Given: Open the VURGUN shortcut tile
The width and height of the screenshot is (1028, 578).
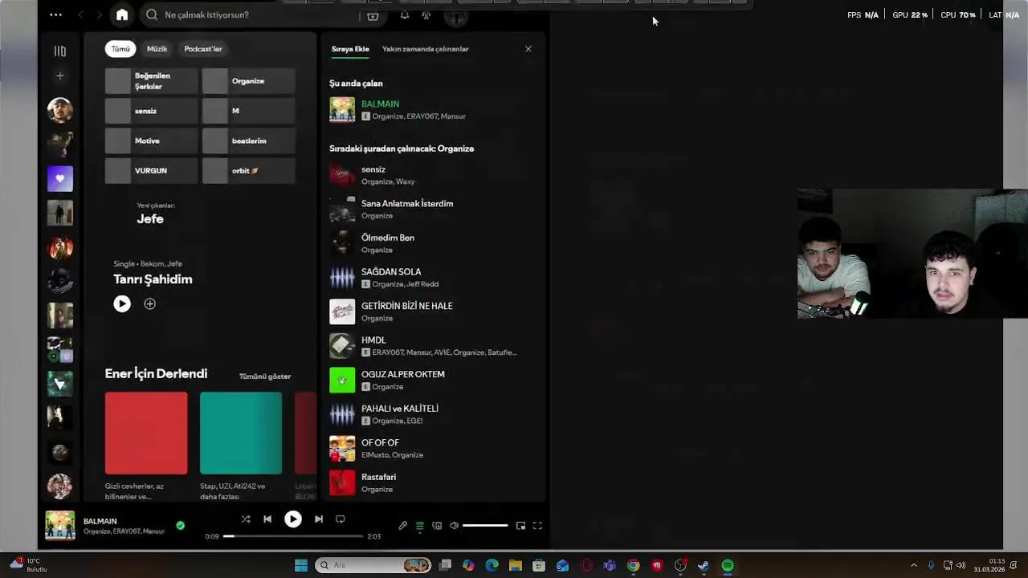Looking at the screenshot, I should pos(151,170).
